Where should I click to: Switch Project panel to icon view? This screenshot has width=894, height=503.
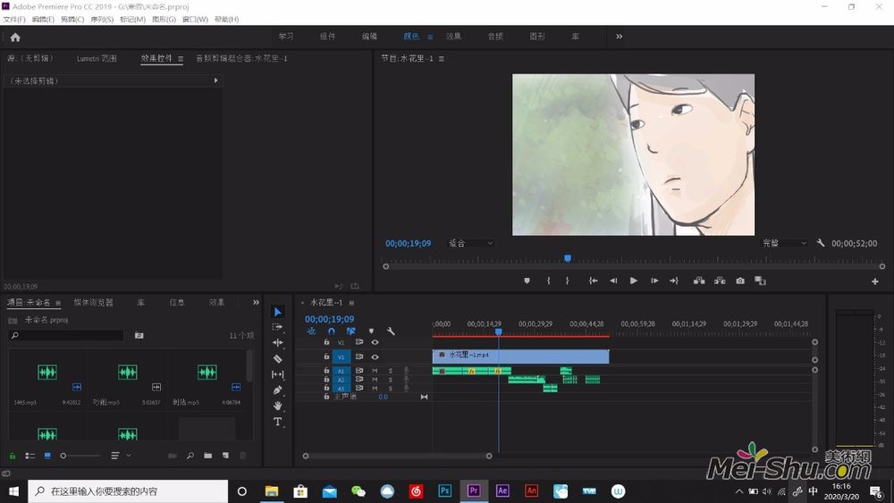[47, 456]
